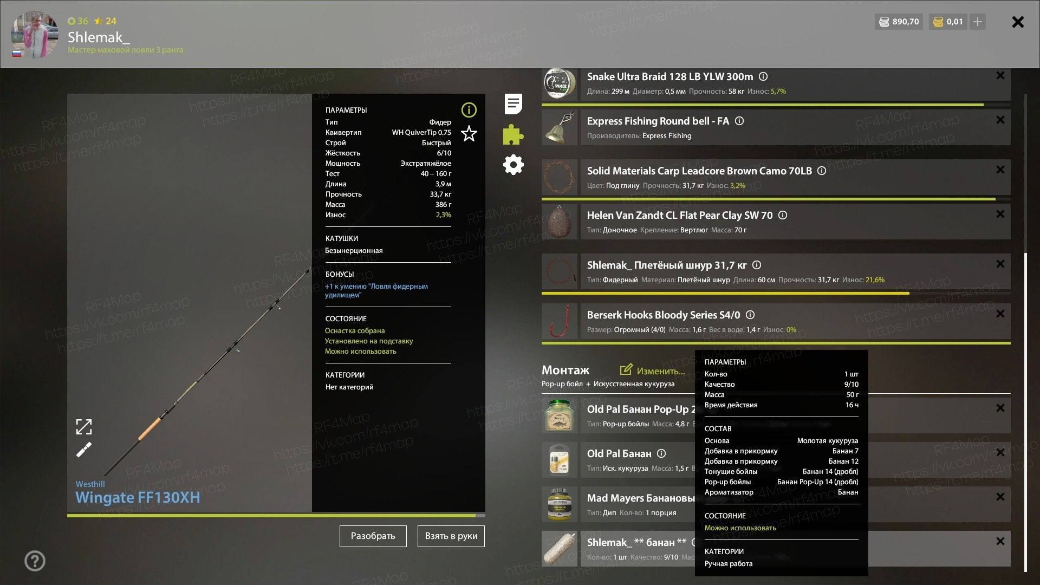Expand the rod view with the arrows icon
Viewport: 1040px width, 585px height.
[x=84, y=427]
